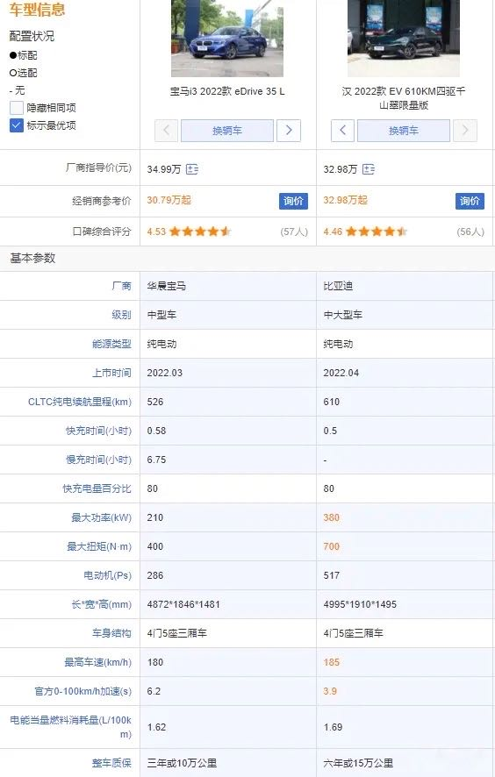The width and height of the screenshot is (495, 777).
Task: Click 基本参数 section header
Action: [32, 258]
